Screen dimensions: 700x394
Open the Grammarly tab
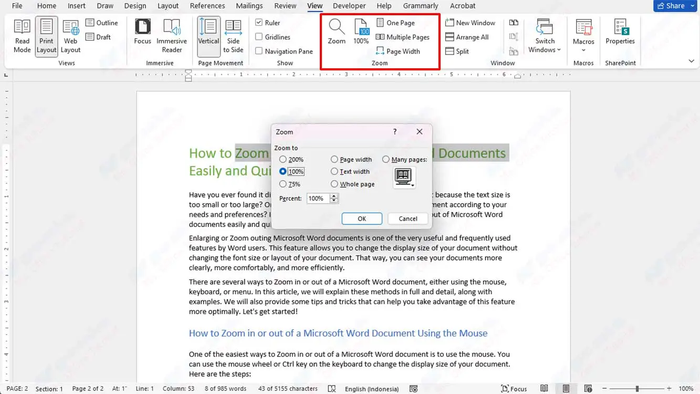(x=421, y=6)
